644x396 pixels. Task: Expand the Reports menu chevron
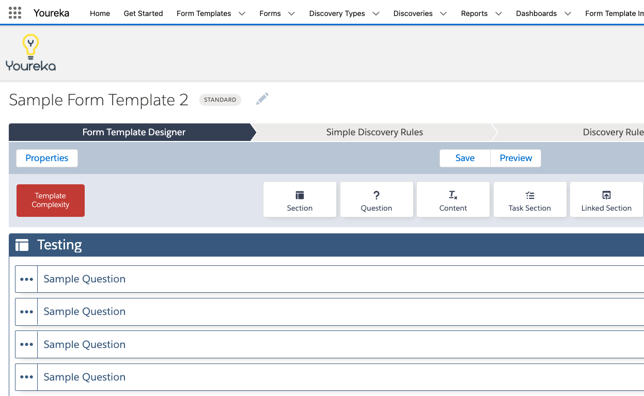tap(498, 13)
